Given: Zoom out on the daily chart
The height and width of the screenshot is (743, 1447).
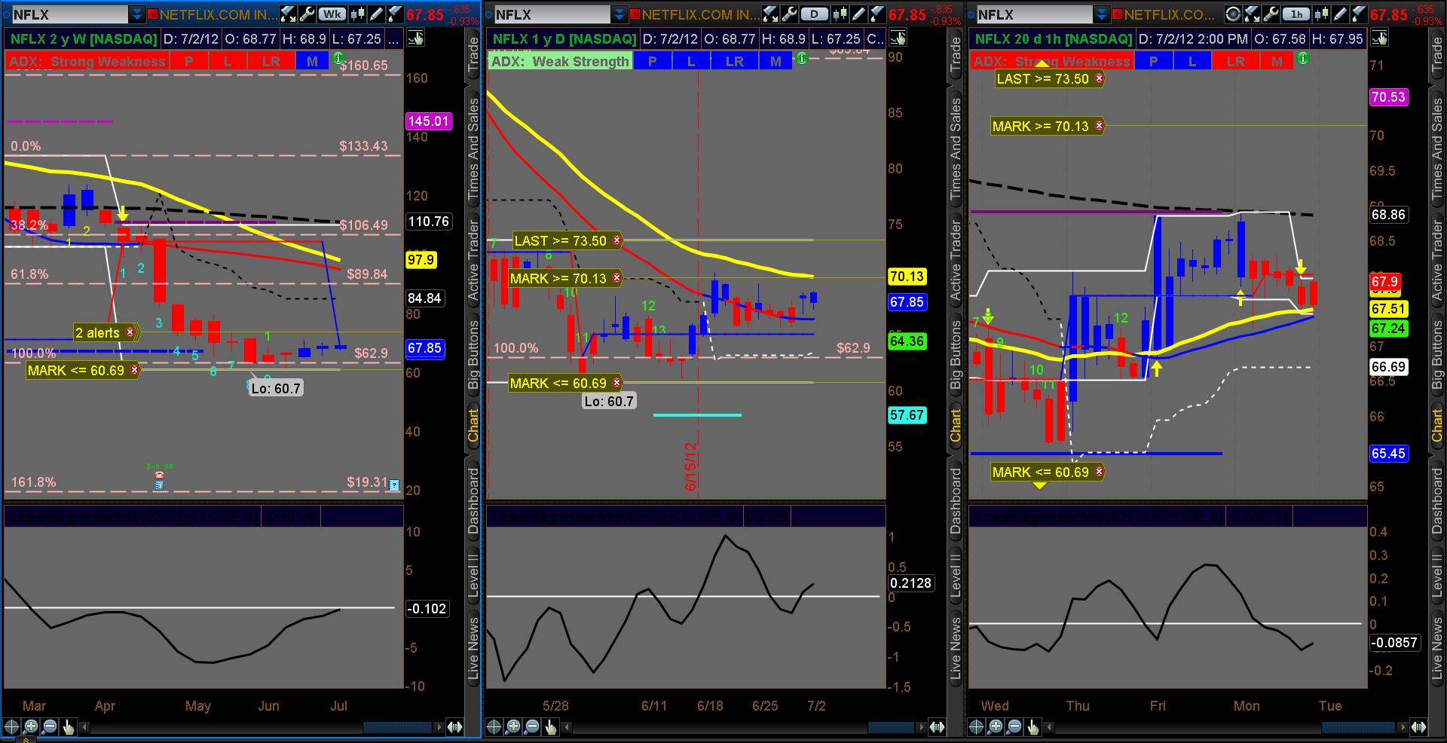Looking at the screenshot, I should (532, 727).
